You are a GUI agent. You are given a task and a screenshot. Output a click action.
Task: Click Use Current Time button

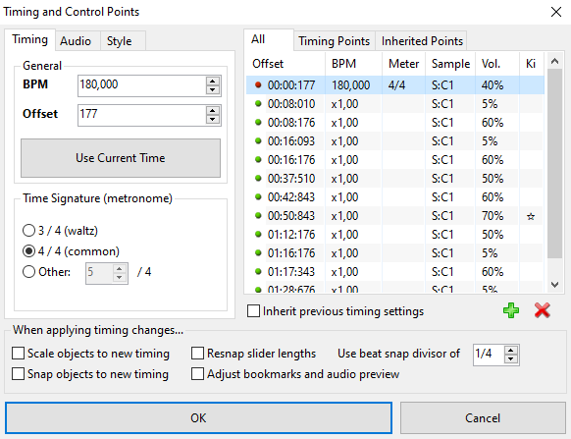pyautogui.click(x=121, y=158)
